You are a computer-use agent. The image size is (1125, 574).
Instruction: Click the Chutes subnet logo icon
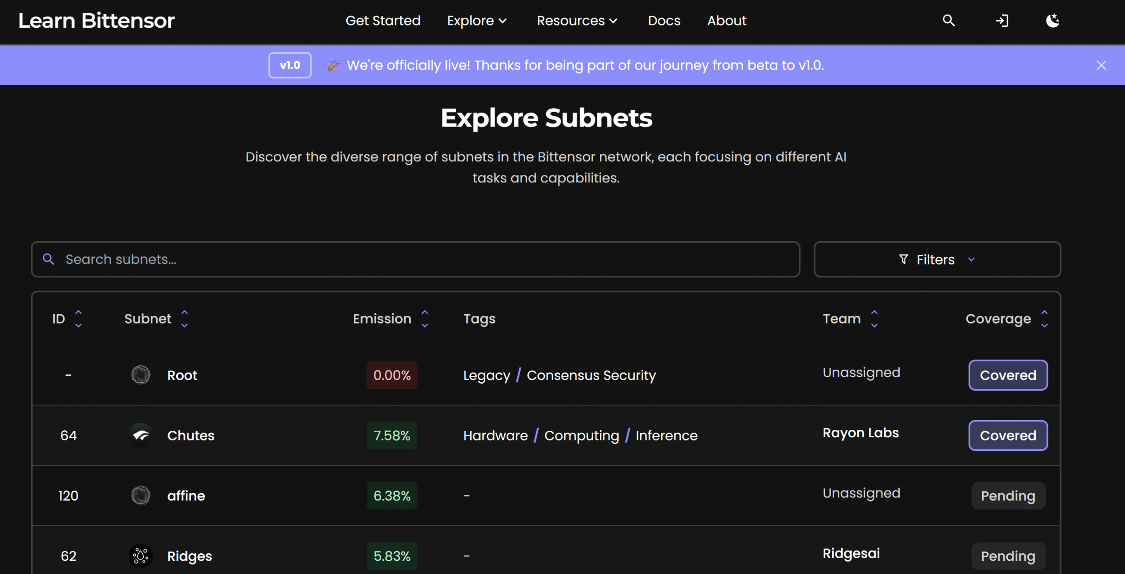tap(141, 435)
